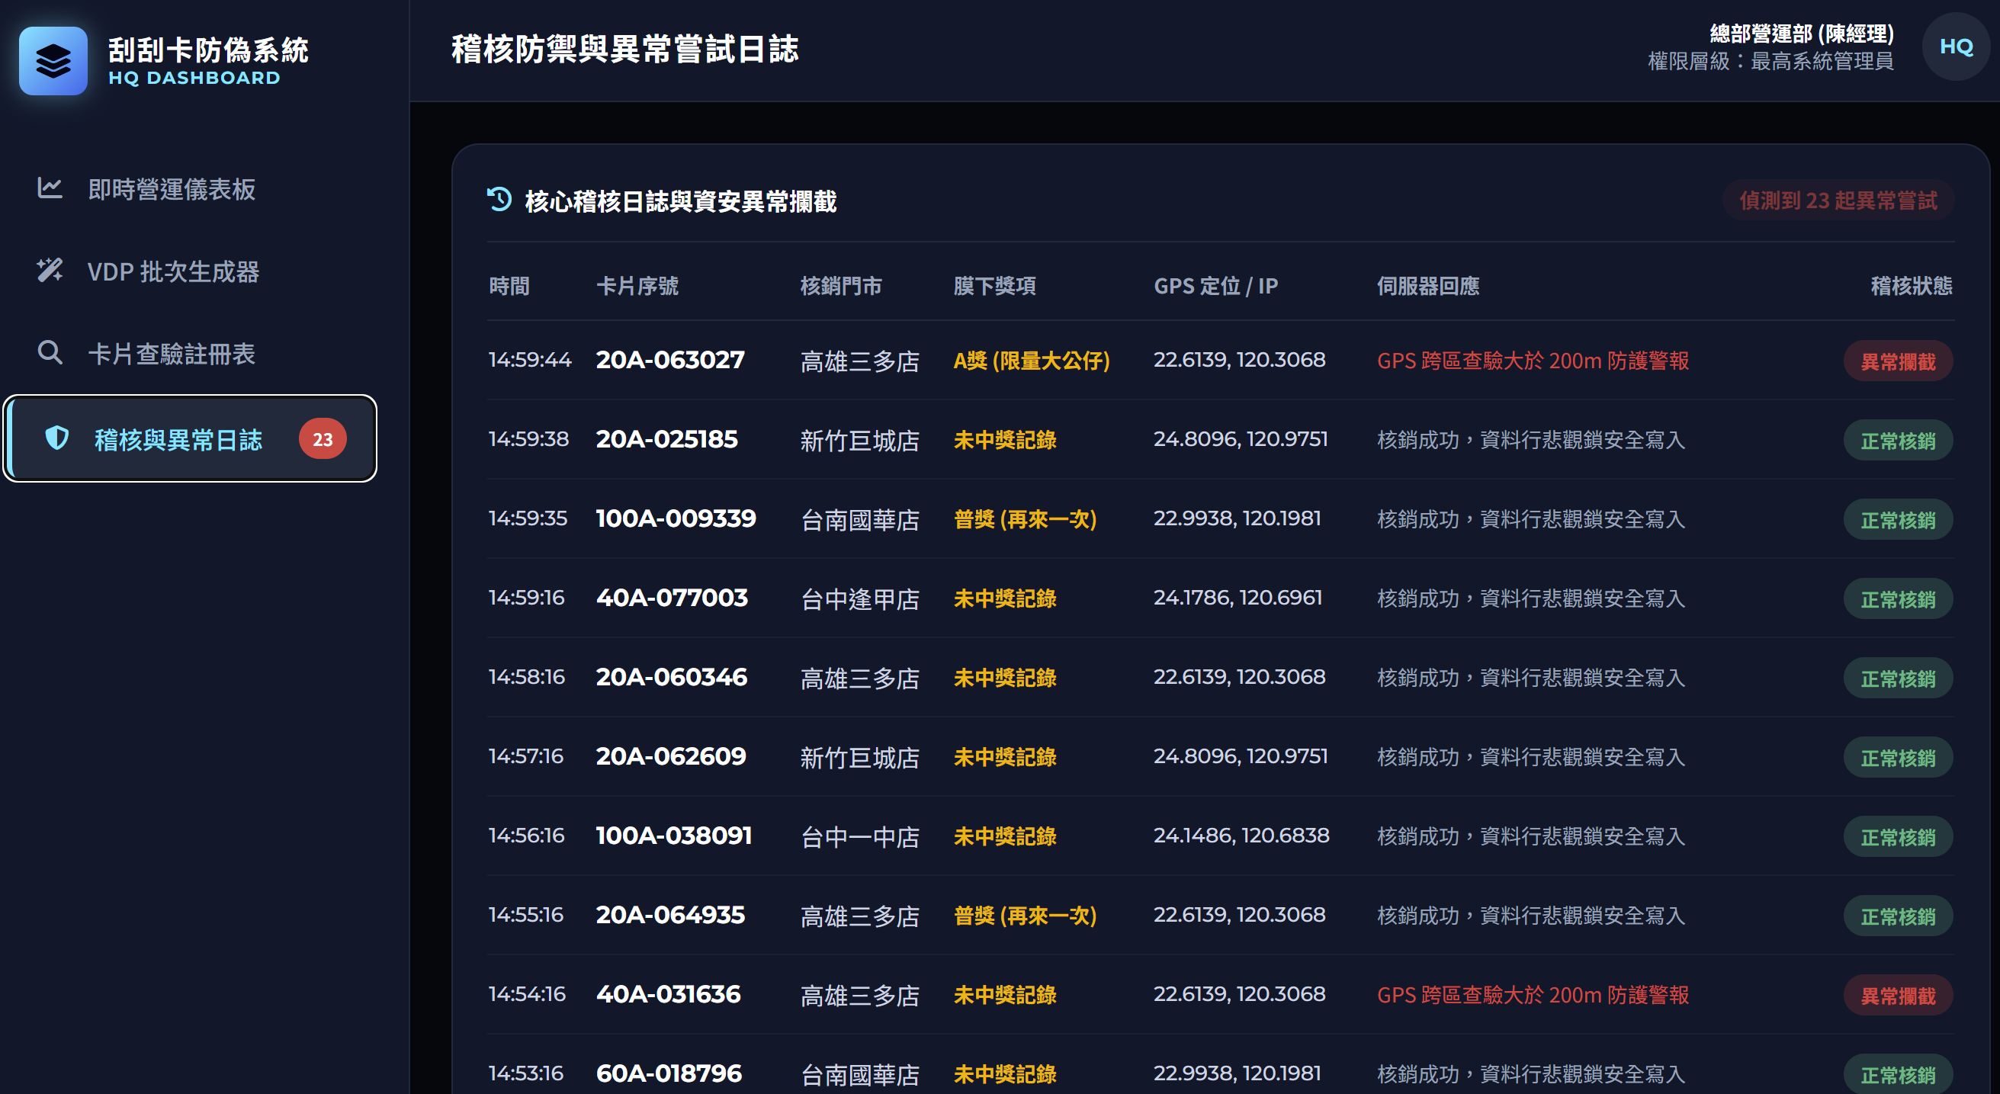The image size is (2000, 1094).
Task: Click the chart icon beside 即時營運儀表板
Action: point(50,188)
